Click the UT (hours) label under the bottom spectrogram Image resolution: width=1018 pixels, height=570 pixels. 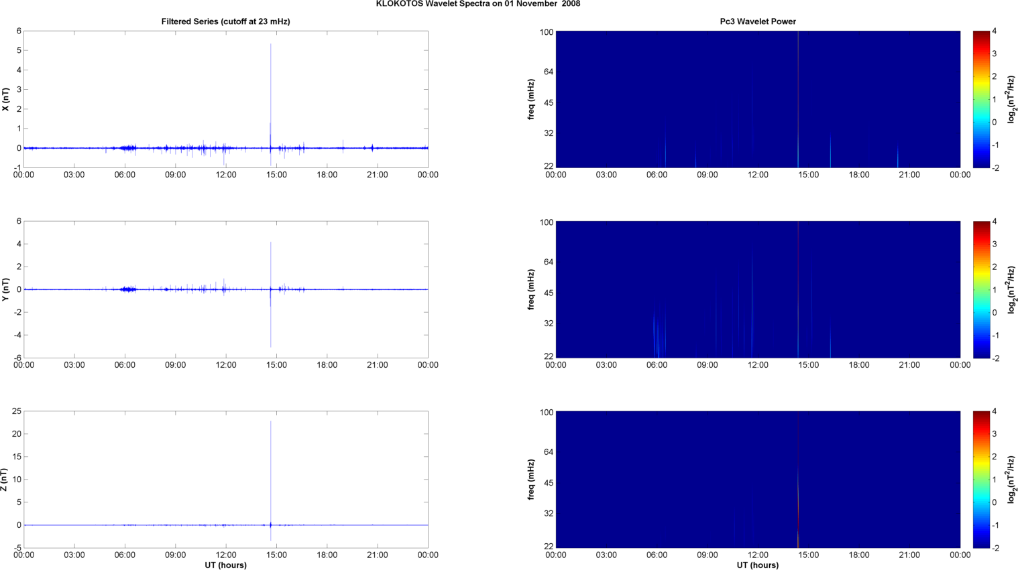(758, 565)
